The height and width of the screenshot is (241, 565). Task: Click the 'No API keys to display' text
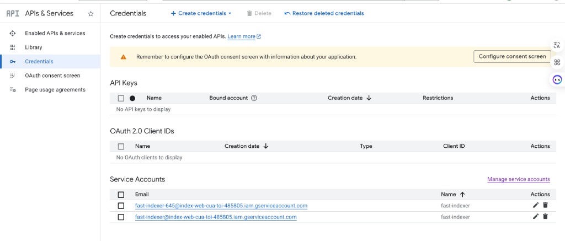point(143,109)
